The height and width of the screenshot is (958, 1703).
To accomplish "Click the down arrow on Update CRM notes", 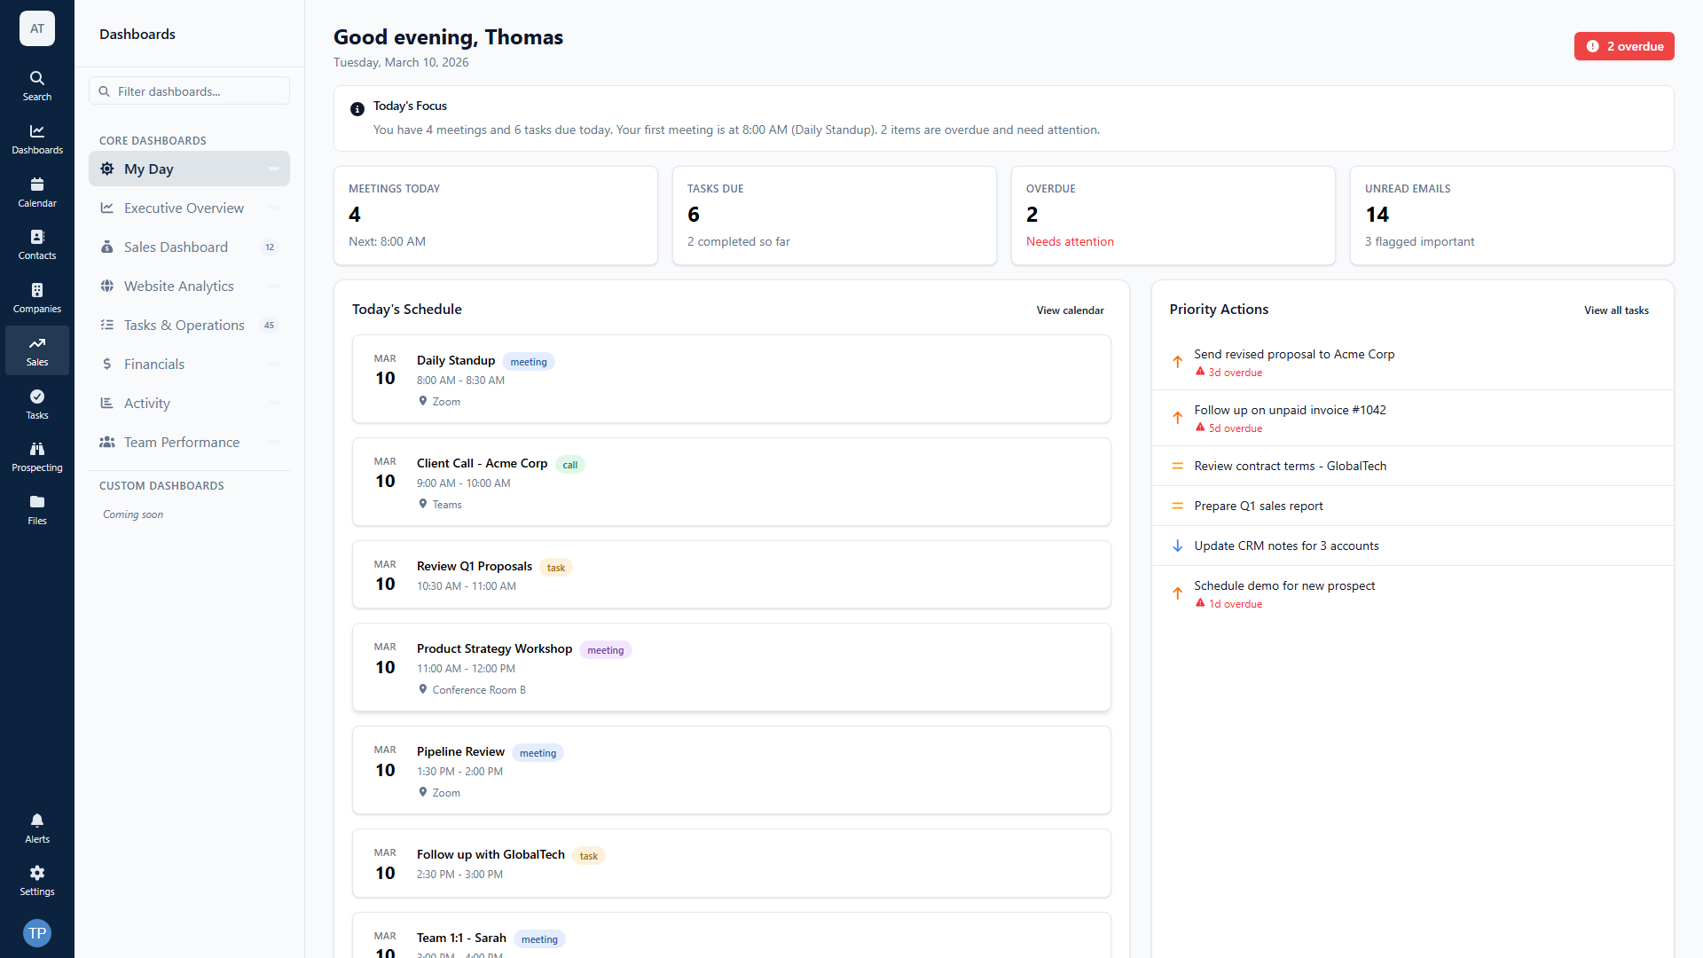I will click(x=1177, y=546).
